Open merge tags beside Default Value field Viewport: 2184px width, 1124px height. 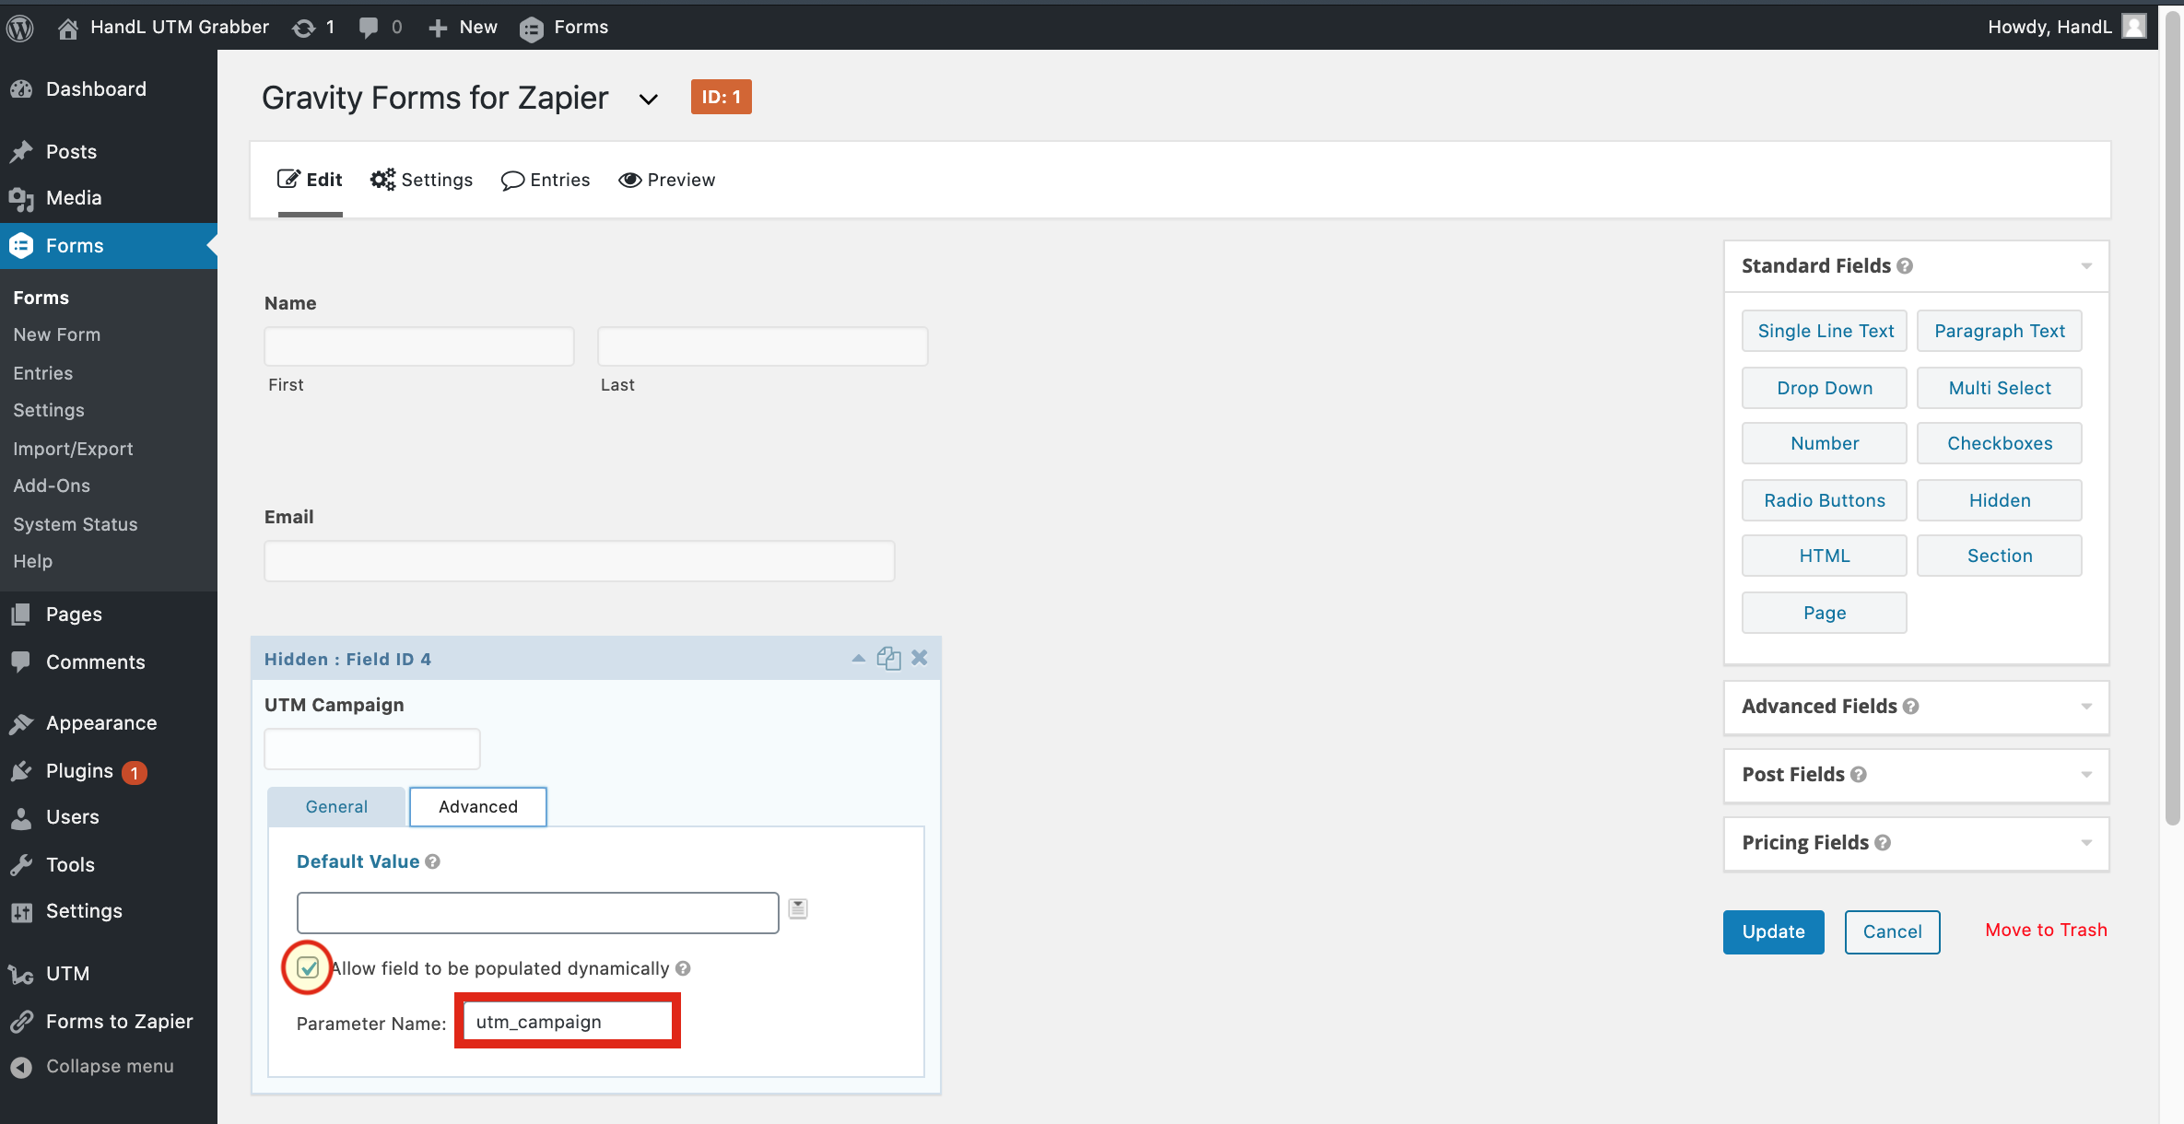[797, 907]
